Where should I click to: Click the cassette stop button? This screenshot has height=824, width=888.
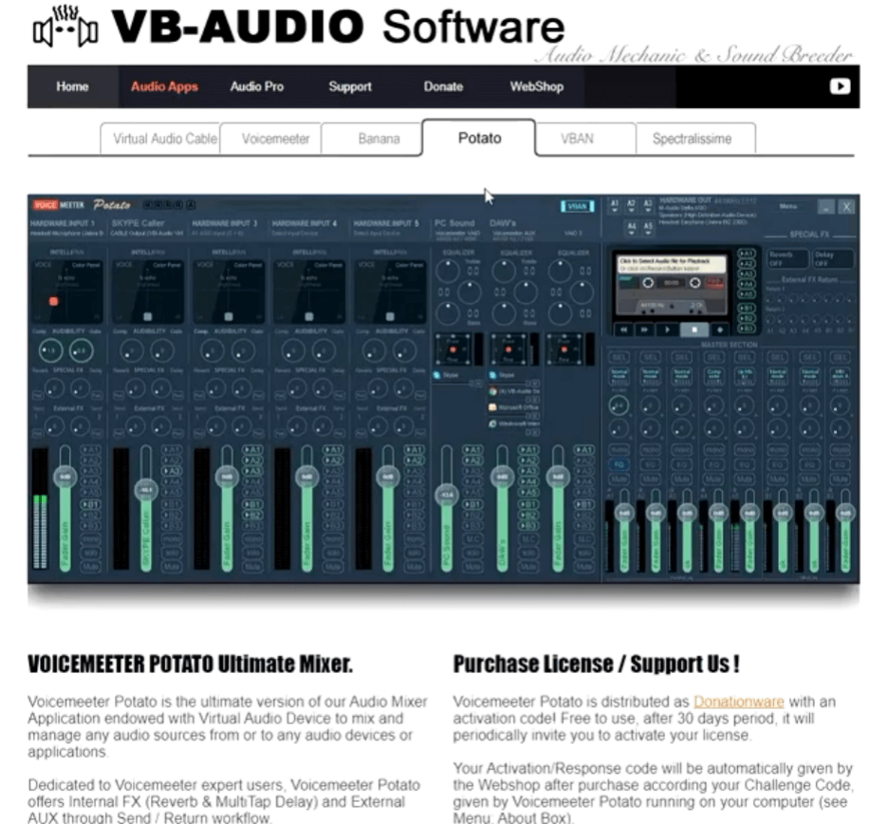[694, 329]
